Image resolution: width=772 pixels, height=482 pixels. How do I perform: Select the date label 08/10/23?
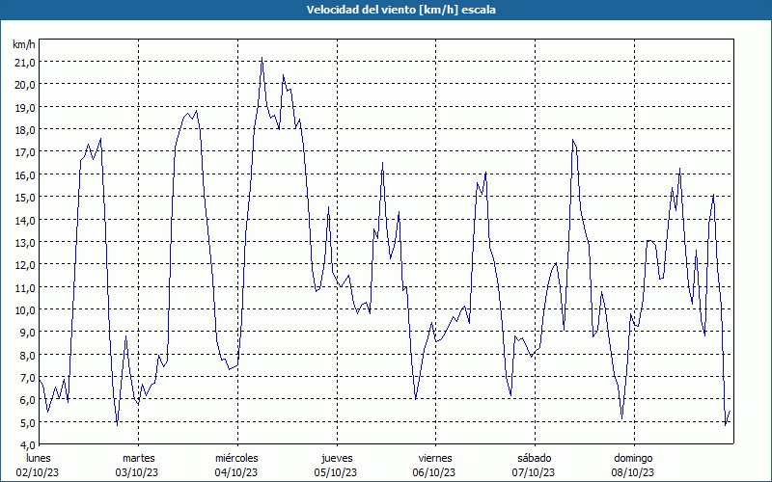pos(633,472)
